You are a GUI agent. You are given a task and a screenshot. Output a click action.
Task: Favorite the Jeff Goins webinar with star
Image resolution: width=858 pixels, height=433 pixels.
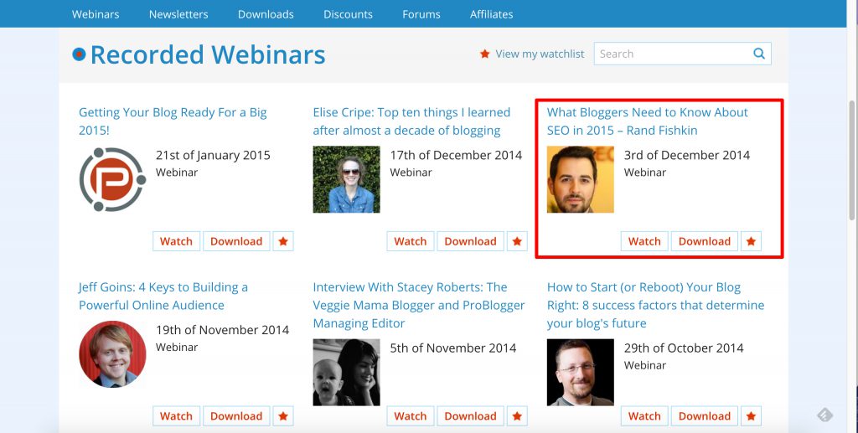coord(283,416)
